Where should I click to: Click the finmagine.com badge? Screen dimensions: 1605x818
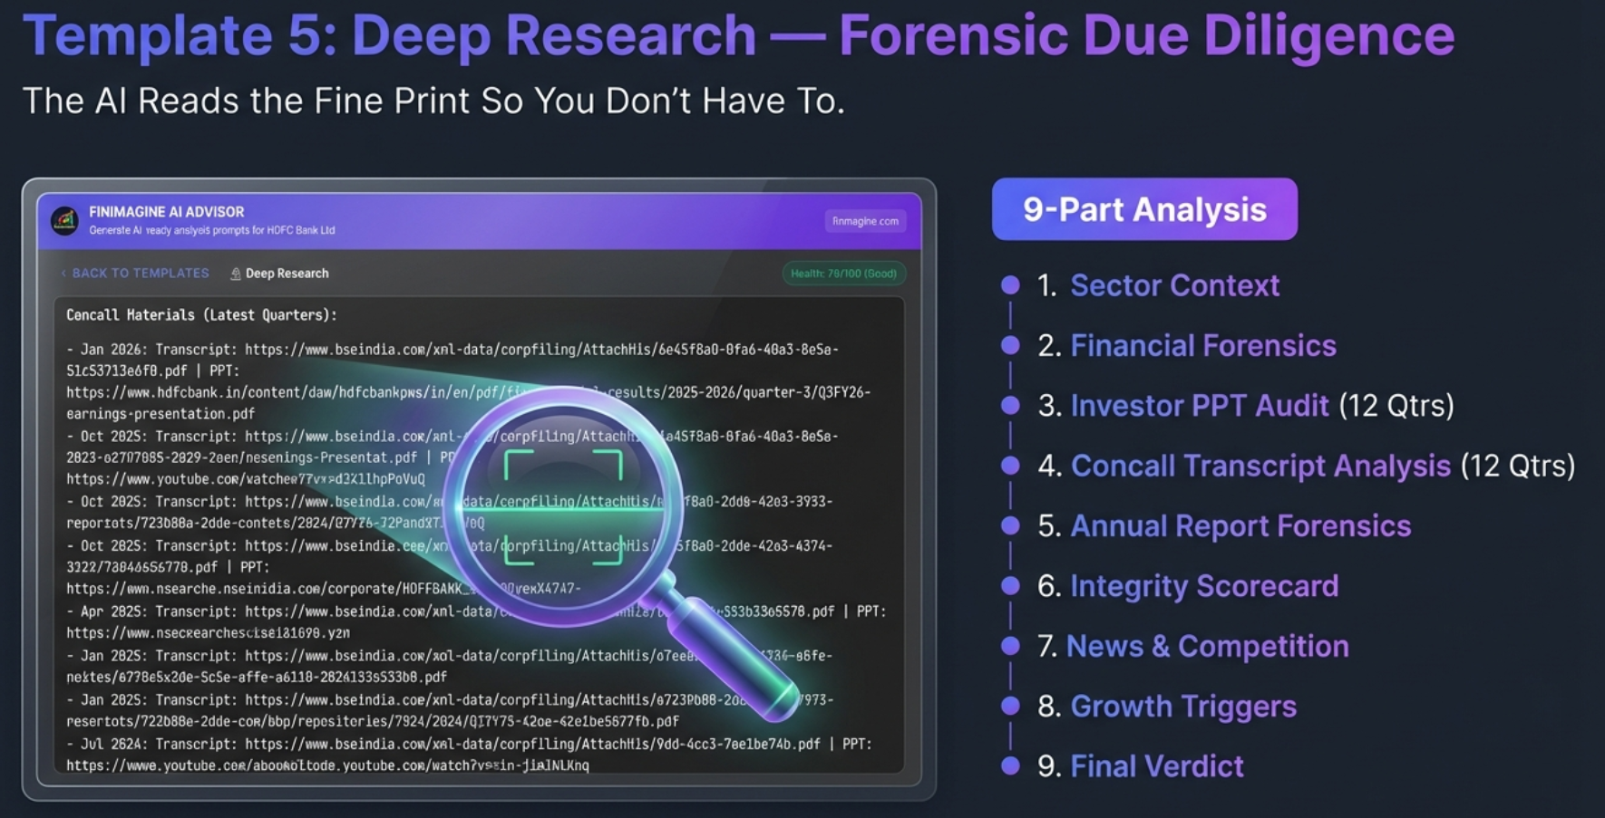pyautogui.click(x=864, y=220)
